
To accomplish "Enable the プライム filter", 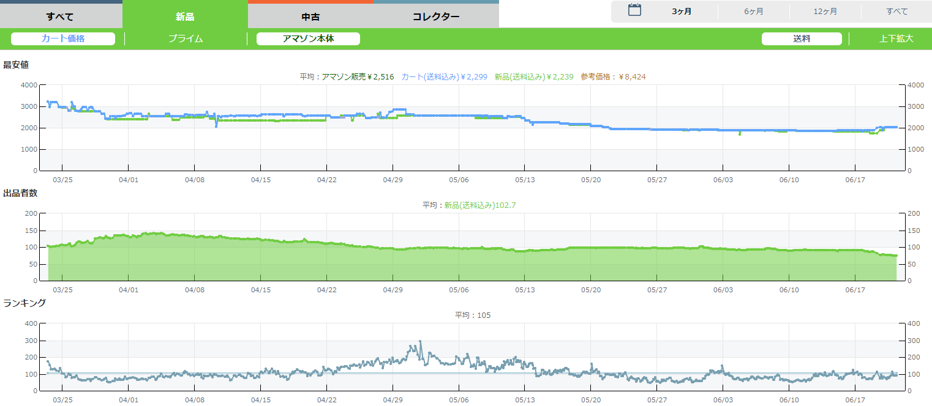I will (186, 39).
